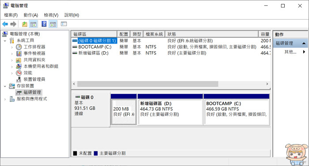The image size is (309, 166).
Task: Click the Up one level folder icon
Action: 24,24
